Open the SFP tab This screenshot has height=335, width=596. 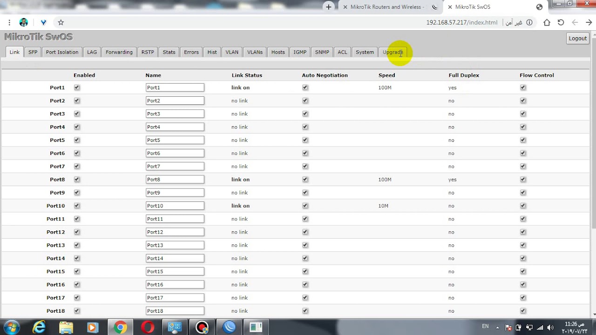(x=33, y=52)
